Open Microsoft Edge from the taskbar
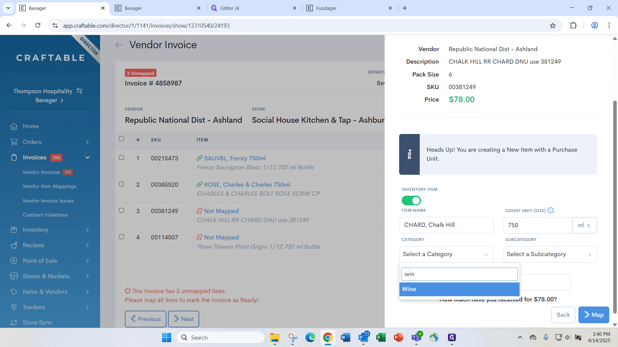The width and height of the screenshot is (618, 347). point(310,337)
